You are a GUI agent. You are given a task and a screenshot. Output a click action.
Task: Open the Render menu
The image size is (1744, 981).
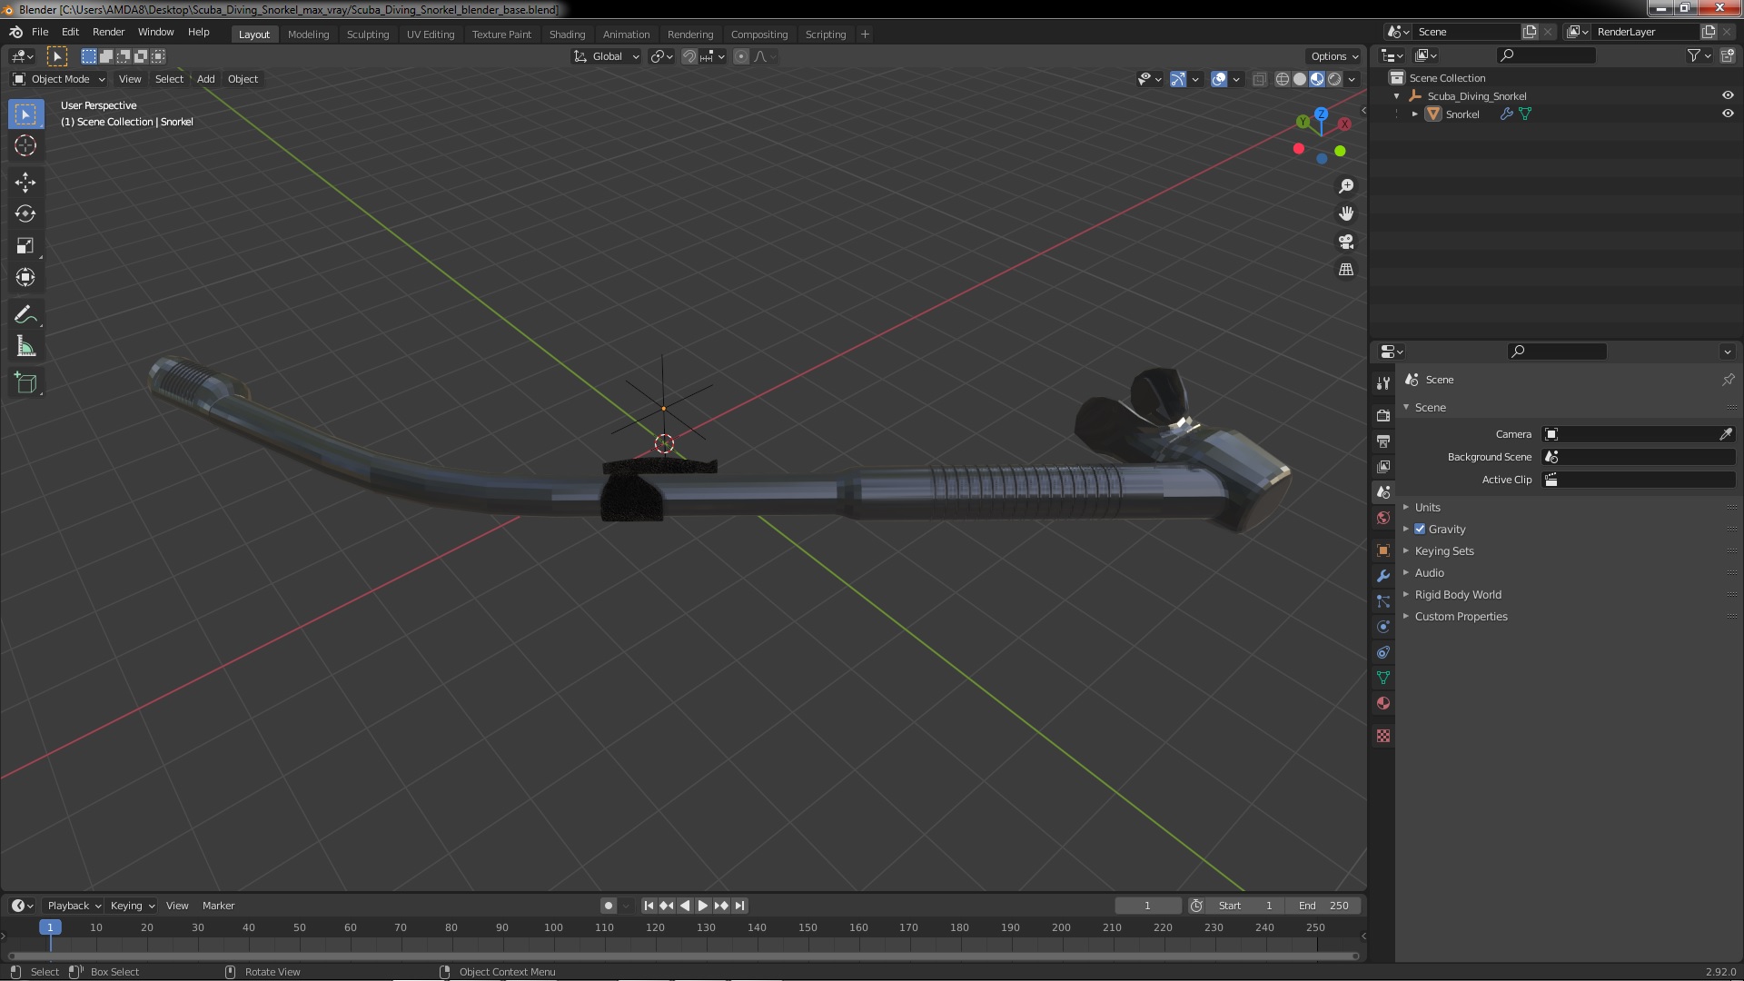click(108, 32)
